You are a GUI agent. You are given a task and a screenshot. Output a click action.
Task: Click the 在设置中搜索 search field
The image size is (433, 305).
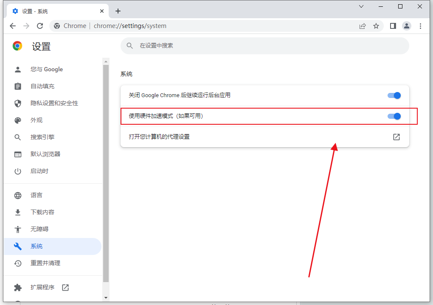click(265, 46)
